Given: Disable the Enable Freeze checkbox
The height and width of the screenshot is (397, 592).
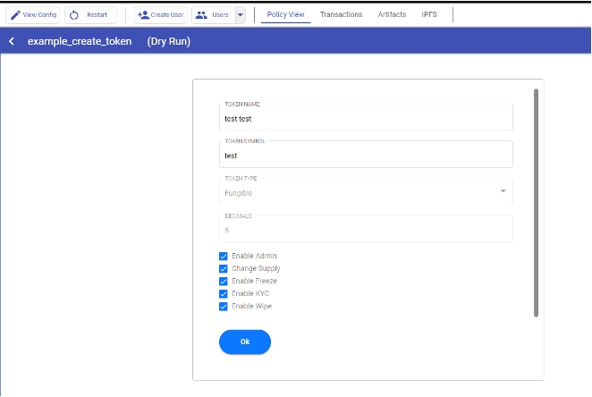Looking at the screenshot, I should coord(224,281).
